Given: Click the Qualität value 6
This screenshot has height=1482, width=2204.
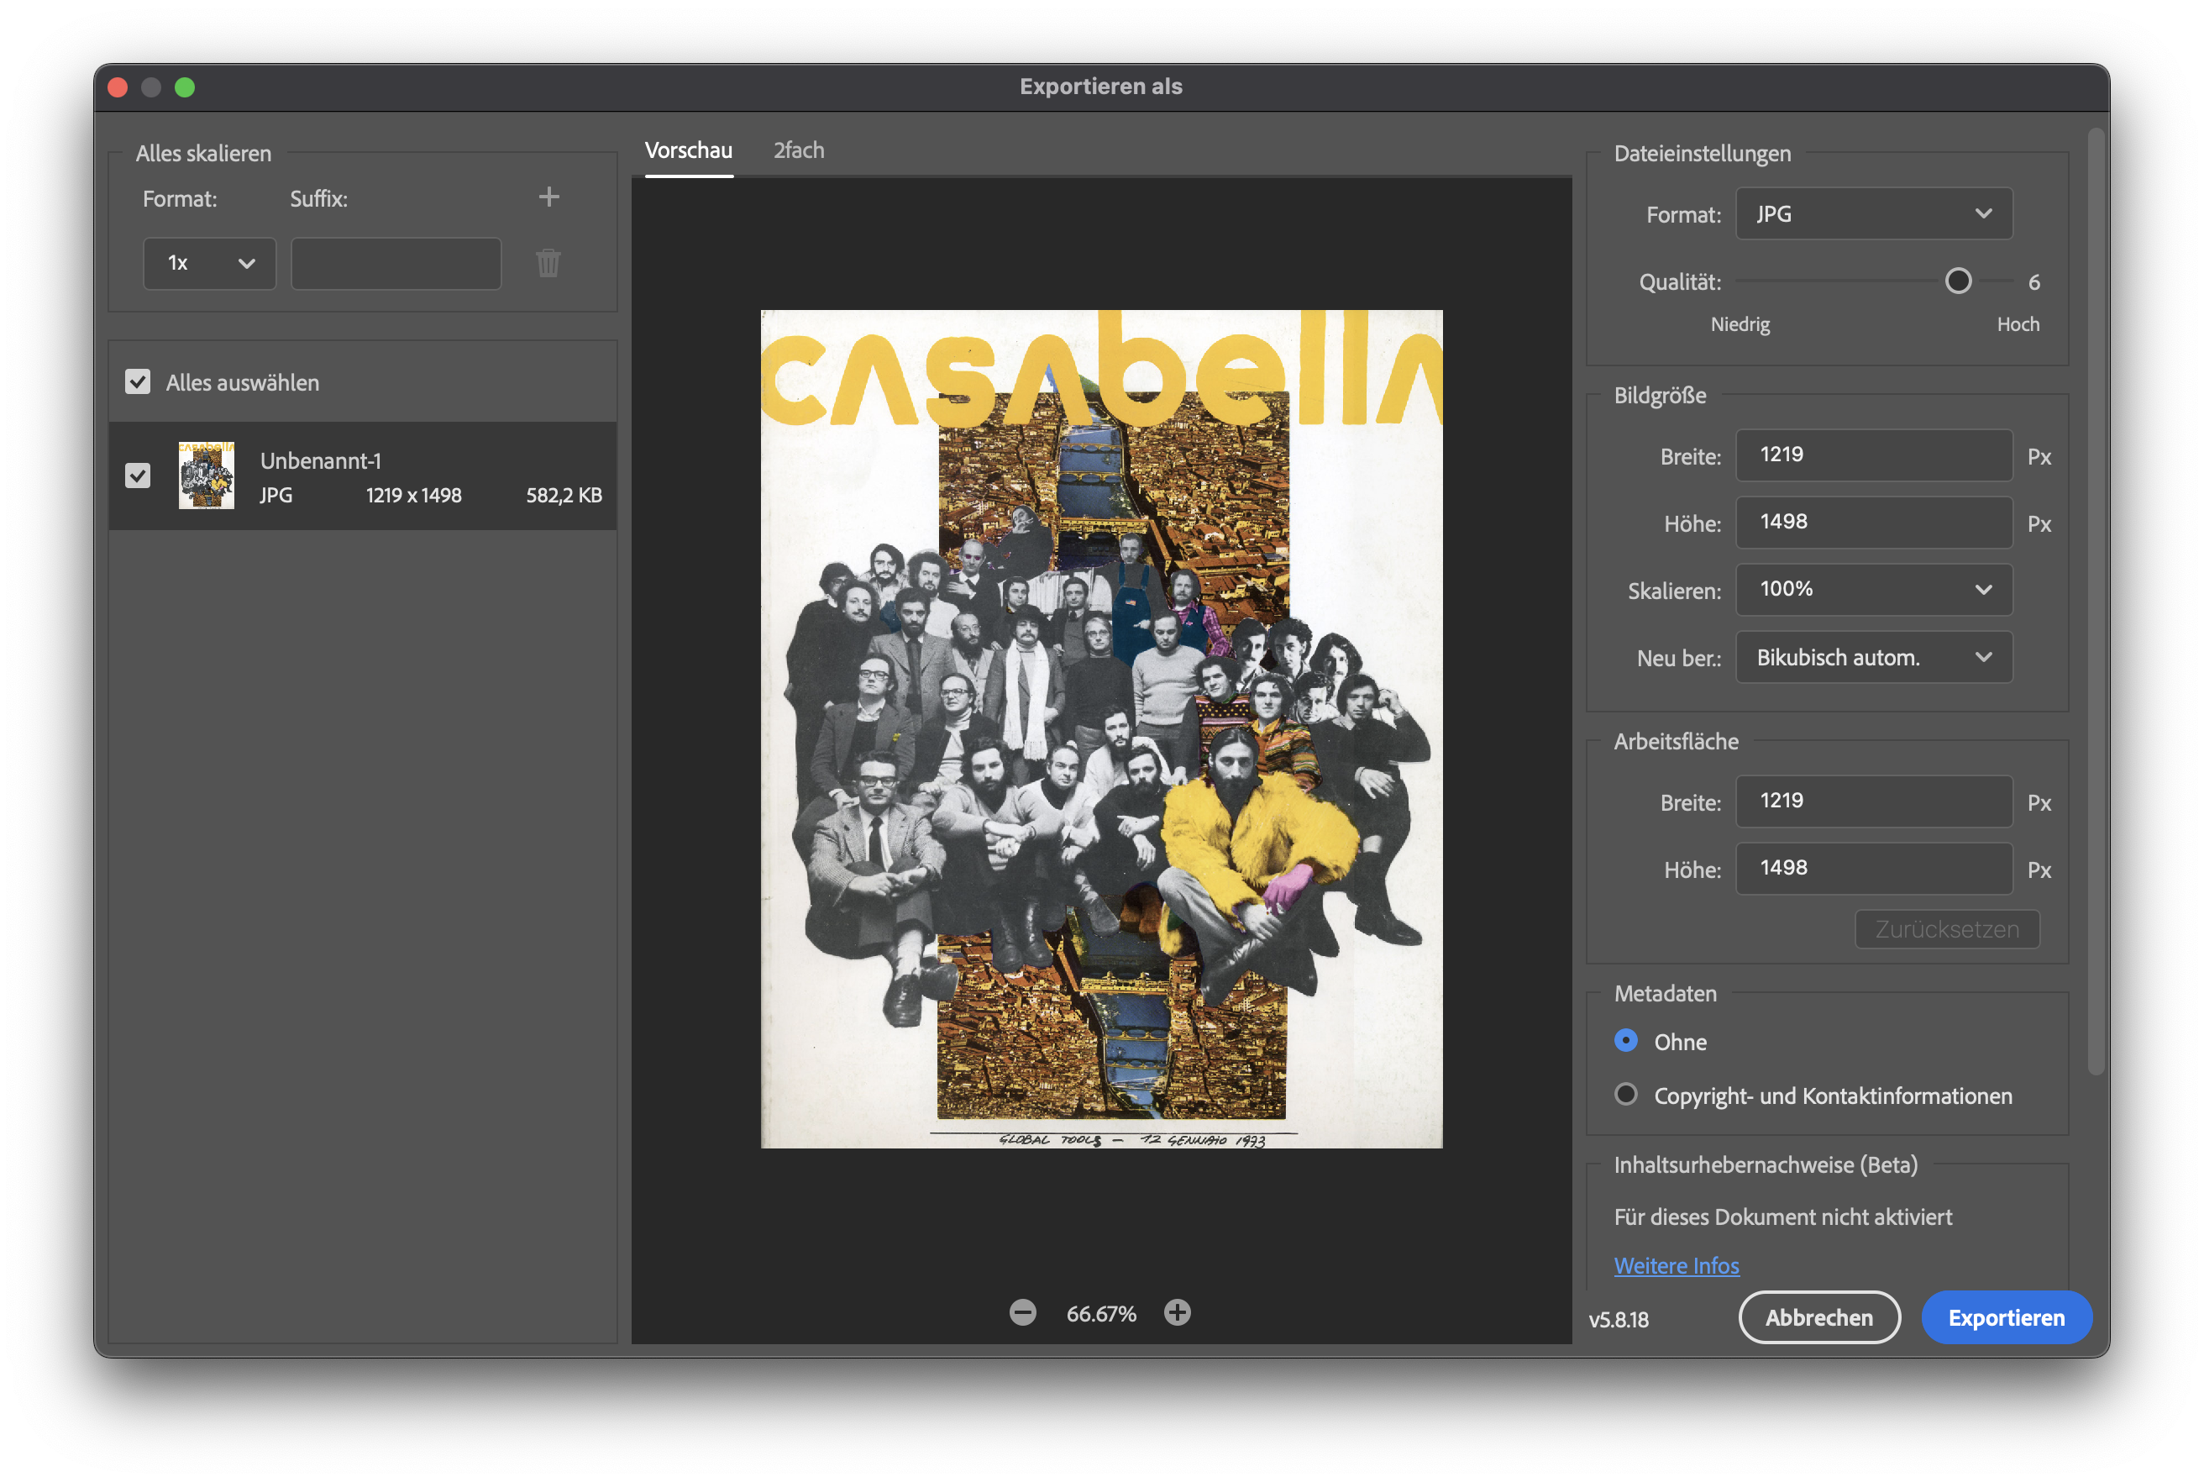Looking at the screenshot, I should tap(2034, 281).
